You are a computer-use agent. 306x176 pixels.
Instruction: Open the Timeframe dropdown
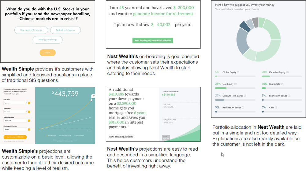coord(15,112)
